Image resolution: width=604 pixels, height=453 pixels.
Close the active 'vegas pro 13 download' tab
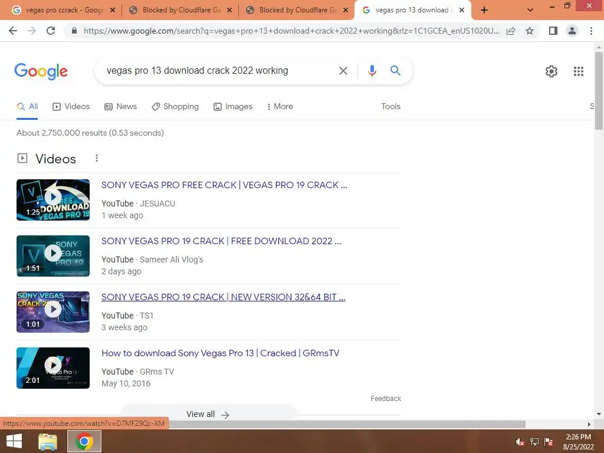(462, 11)
